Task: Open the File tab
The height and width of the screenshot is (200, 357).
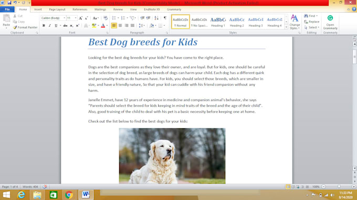Action: [x=7, y=9]
